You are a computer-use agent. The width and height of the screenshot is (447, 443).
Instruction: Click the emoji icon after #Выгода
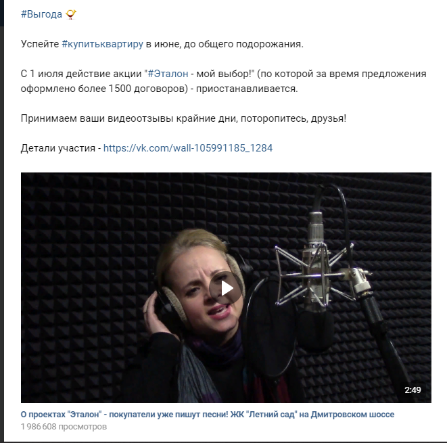[71, 14]
